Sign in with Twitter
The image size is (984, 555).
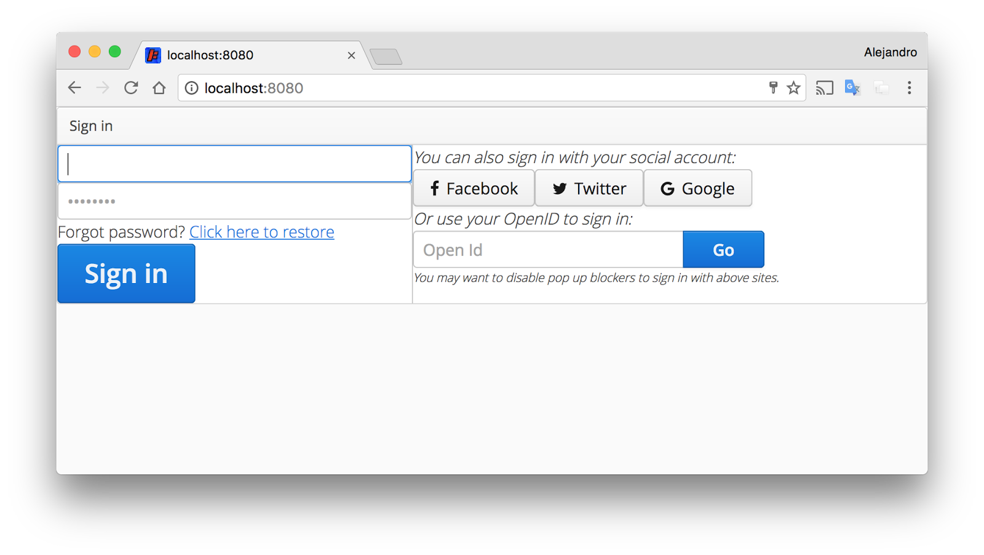coord(589,188)
